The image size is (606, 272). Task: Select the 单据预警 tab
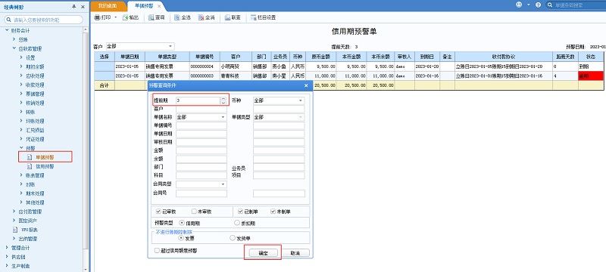(143, 6)
